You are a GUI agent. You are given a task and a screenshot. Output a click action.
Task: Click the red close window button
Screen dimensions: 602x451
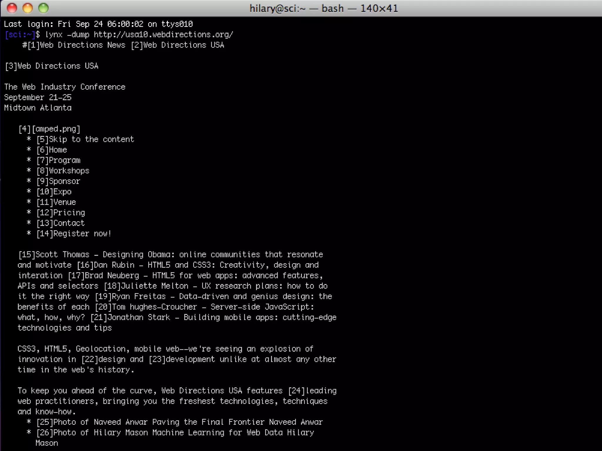point(12,8)
